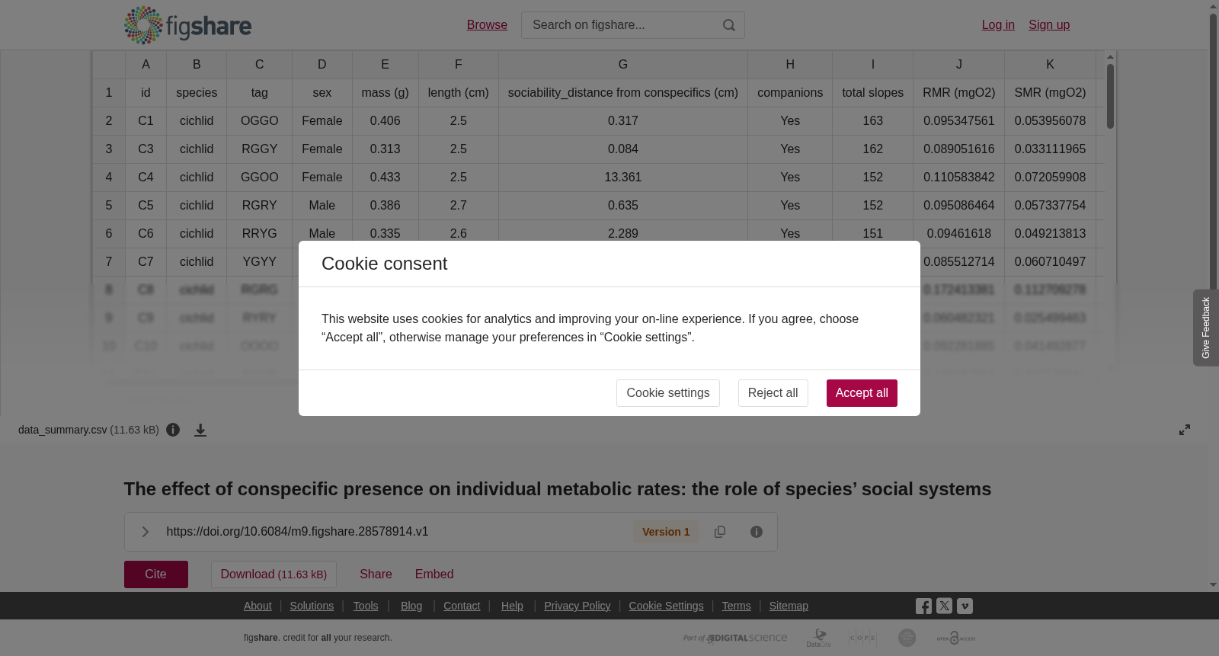Viewport: 1219px width, 656px height.
Task: Open figshare Facebook page
Action: pyautogui.click(x=923, y=606)
